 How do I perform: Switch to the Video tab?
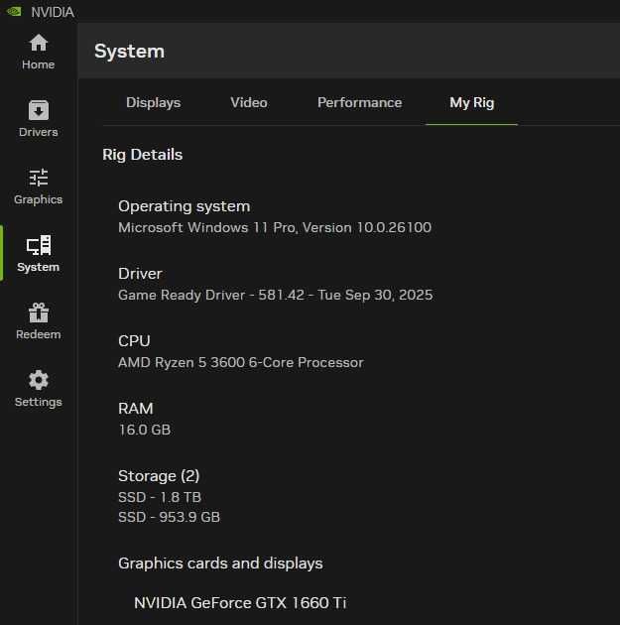click(x=249, y=102)
